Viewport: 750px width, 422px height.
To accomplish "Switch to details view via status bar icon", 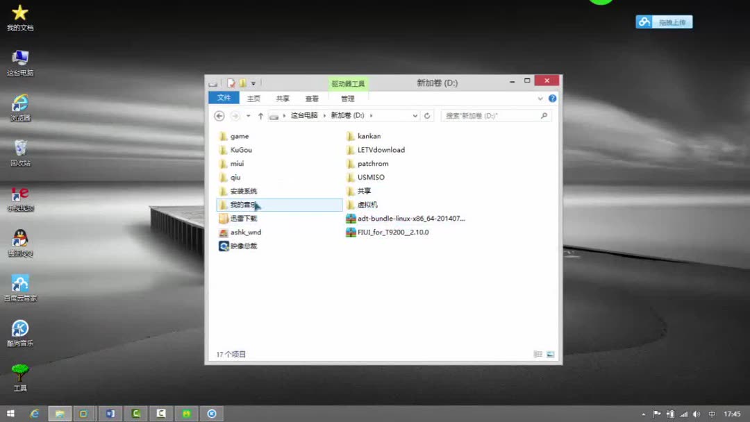I will click(x=537, y=354).
